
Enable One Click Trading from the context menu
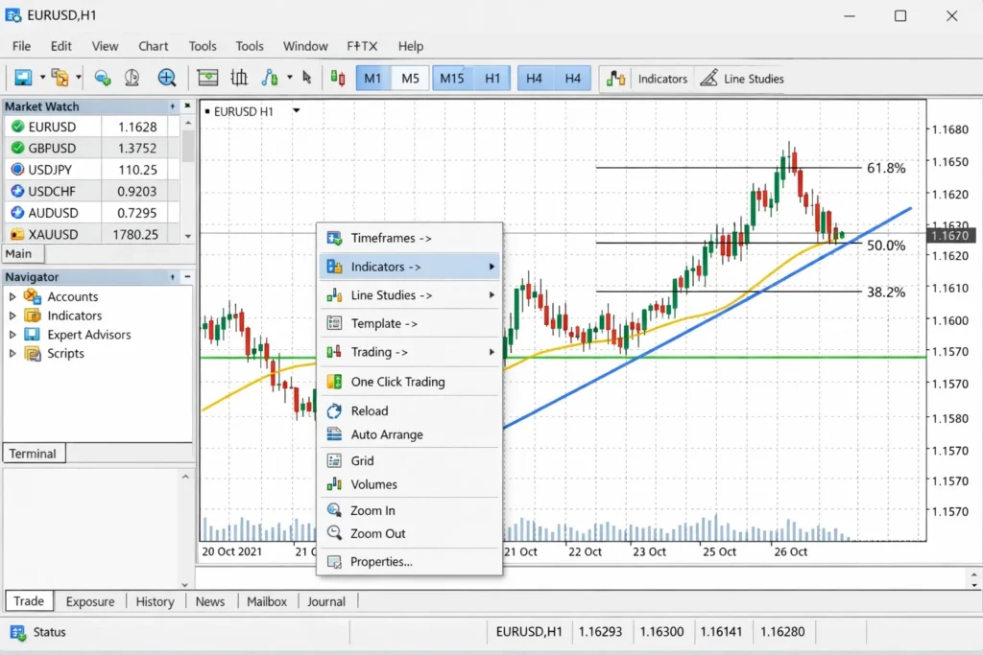tap(398, 381)
